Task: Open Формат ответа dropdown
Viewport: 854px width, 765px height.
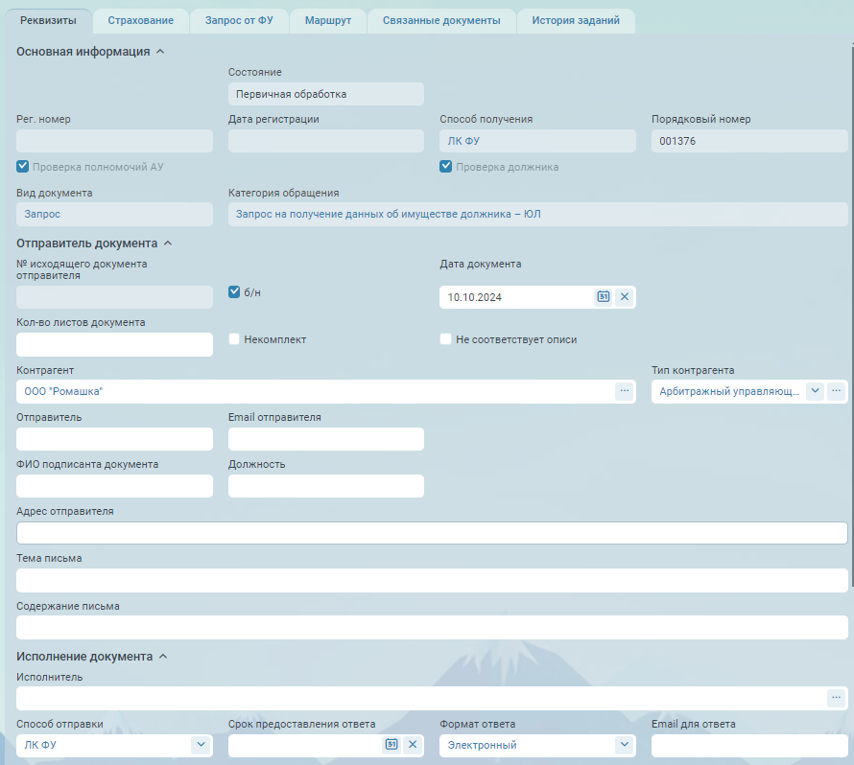Action: click(624, 745)
